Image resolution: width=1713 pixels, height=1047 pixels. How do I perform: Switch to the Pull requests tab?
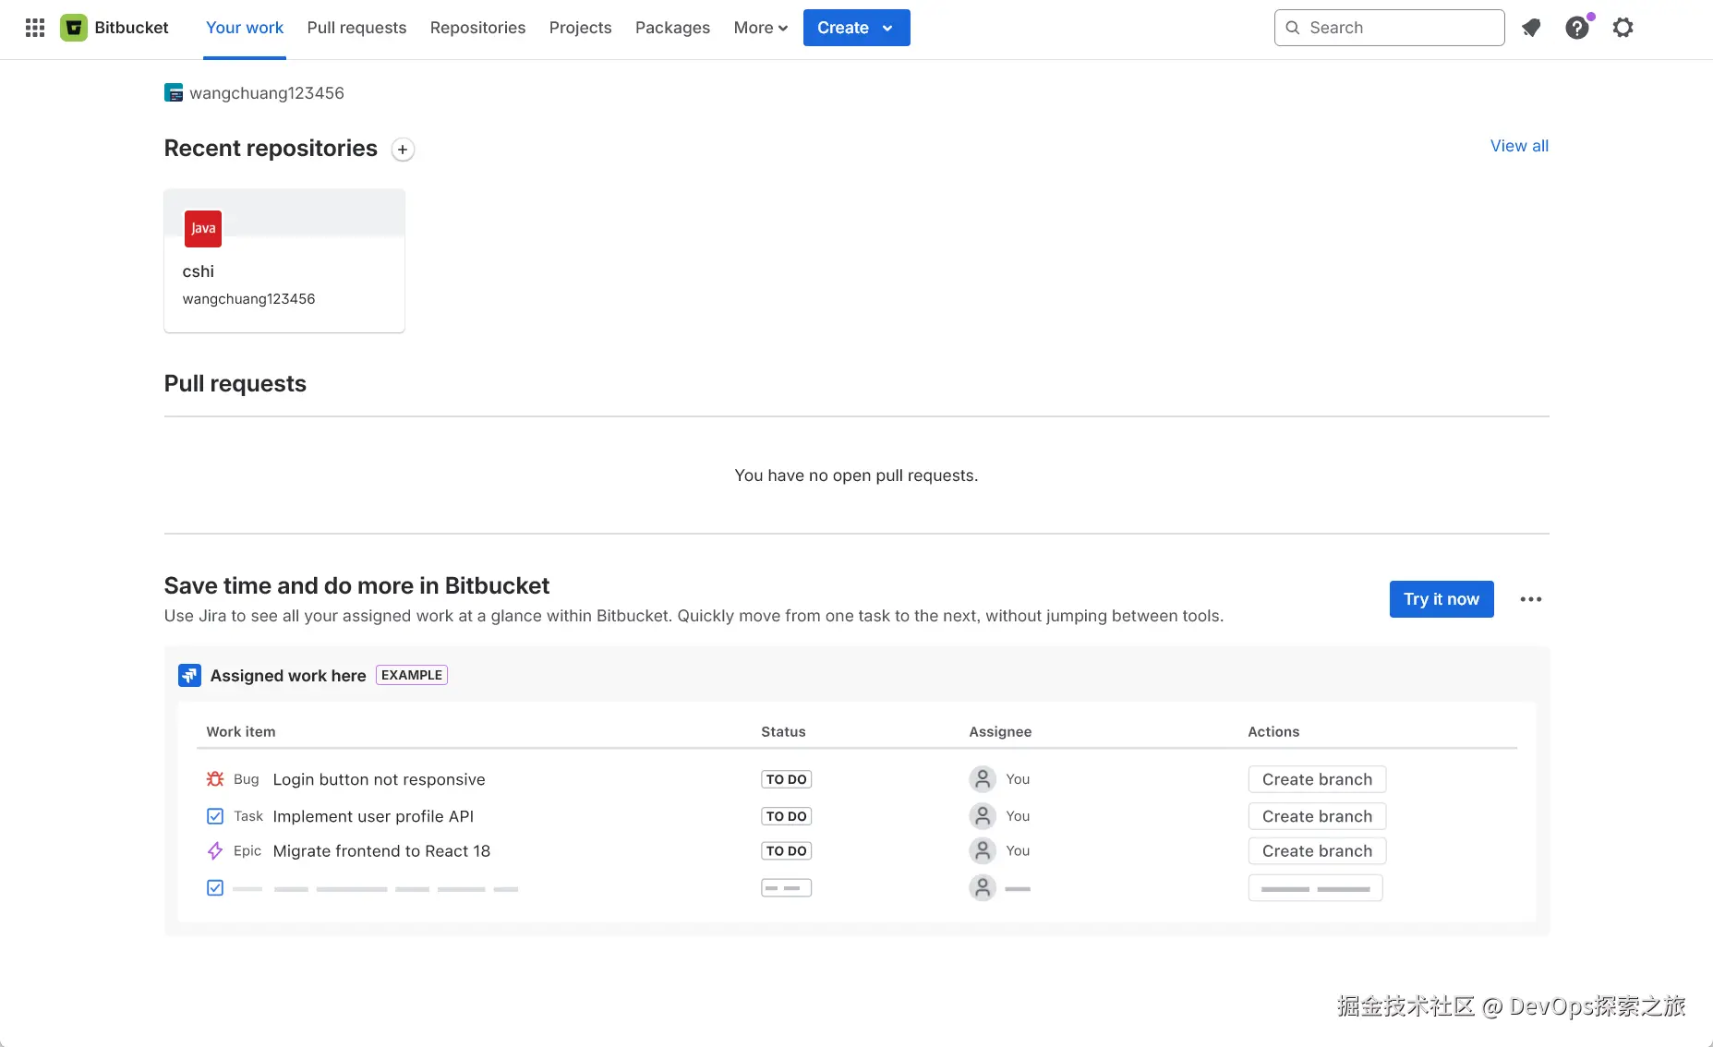click(356, 28)
